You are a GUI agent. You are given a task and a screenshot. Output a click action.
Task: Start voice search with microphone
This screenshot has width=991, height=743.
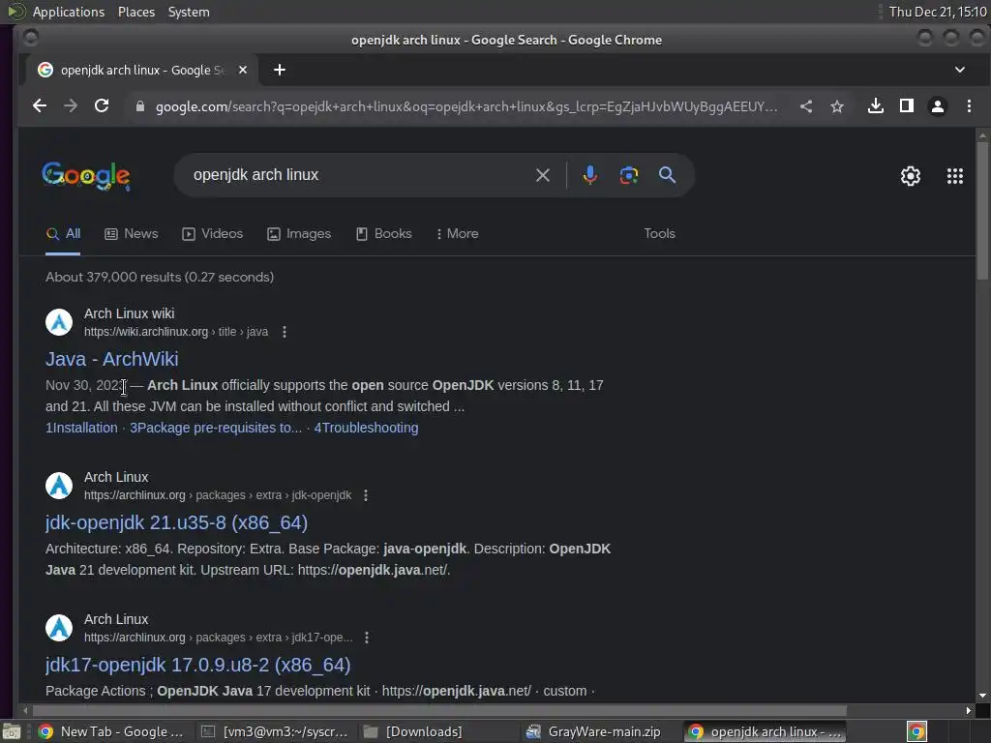click(x=589, y=175)
